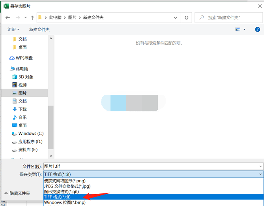This screenshot has height=206, width=264.
Task: Select Windows 位图(*.bmp) format
Action: [x=64, y=202]
